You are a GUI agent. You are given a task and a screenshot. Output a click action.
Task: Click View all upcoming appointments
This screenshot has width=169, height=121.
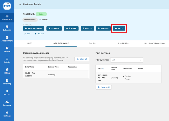pos(82,59)
